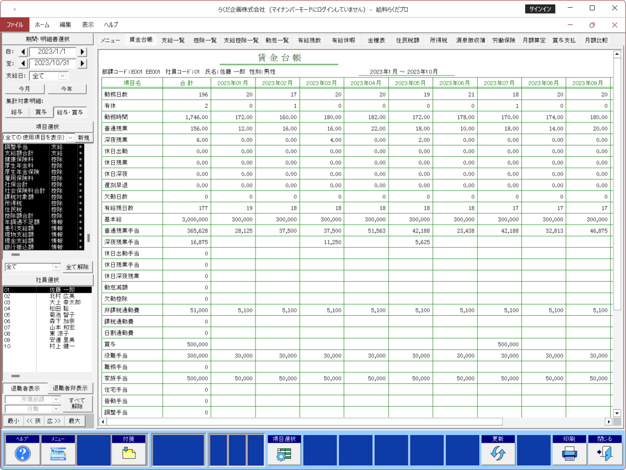Switch to the 支給一覧 tab
This screenshot has height=470, width=626.
pyautogui.click(x=173, y=40)
